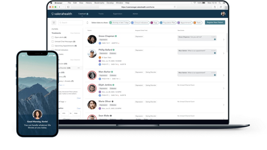Image resolution: width=267 pixels, height=150 pixels.
Task: Toggle the Activity in last 7 days chip
Action: tap(119, 23)
